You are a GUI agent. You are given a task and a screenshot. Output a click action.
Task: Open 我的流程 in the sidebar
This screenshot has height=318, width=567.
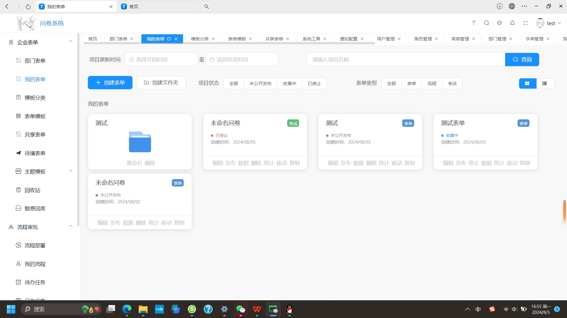coord(35,264)
